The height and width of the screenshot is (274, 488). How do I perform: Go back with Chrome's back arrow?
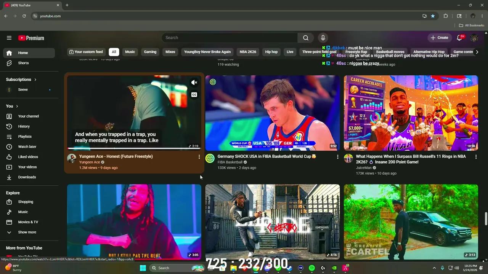tap(6, 16)
